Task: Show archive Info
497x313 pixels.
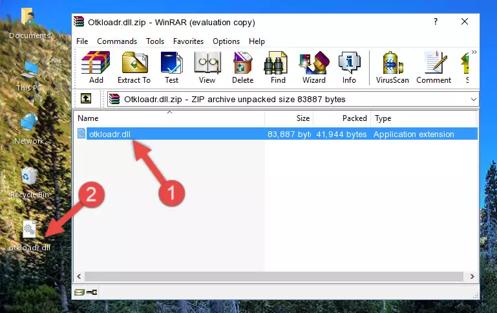Action: (x=349, y=67)
